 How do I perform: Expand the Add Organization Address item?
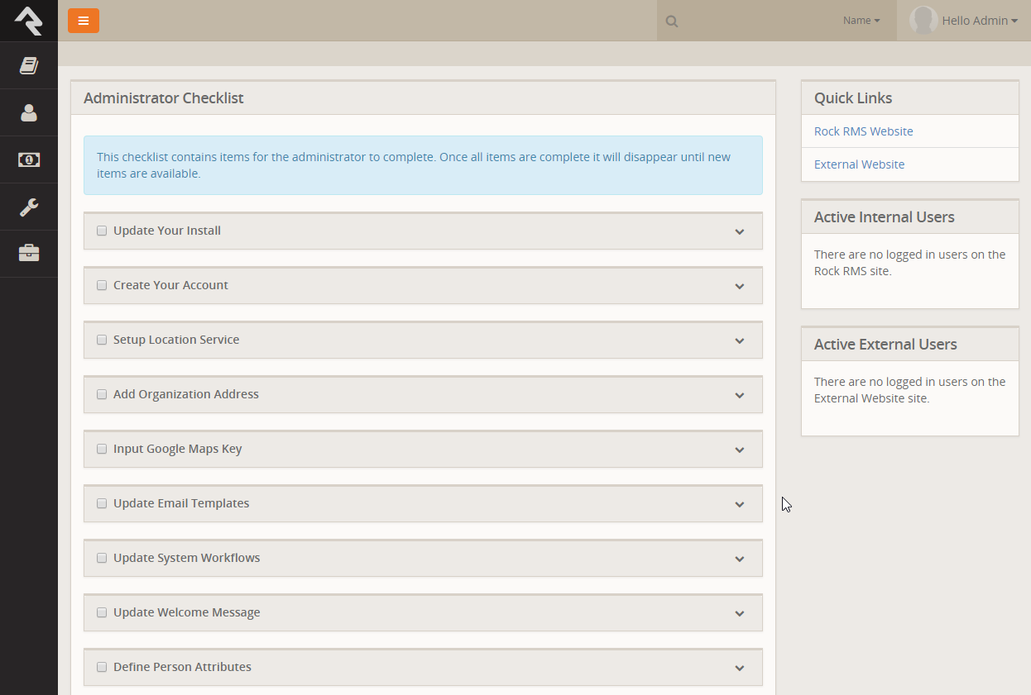pos(739,395)
